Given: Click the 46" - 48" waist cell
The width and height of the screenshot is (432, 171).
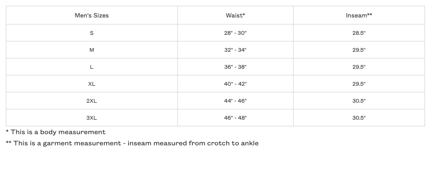Looking at the screenshot, I should click(235, 118).
